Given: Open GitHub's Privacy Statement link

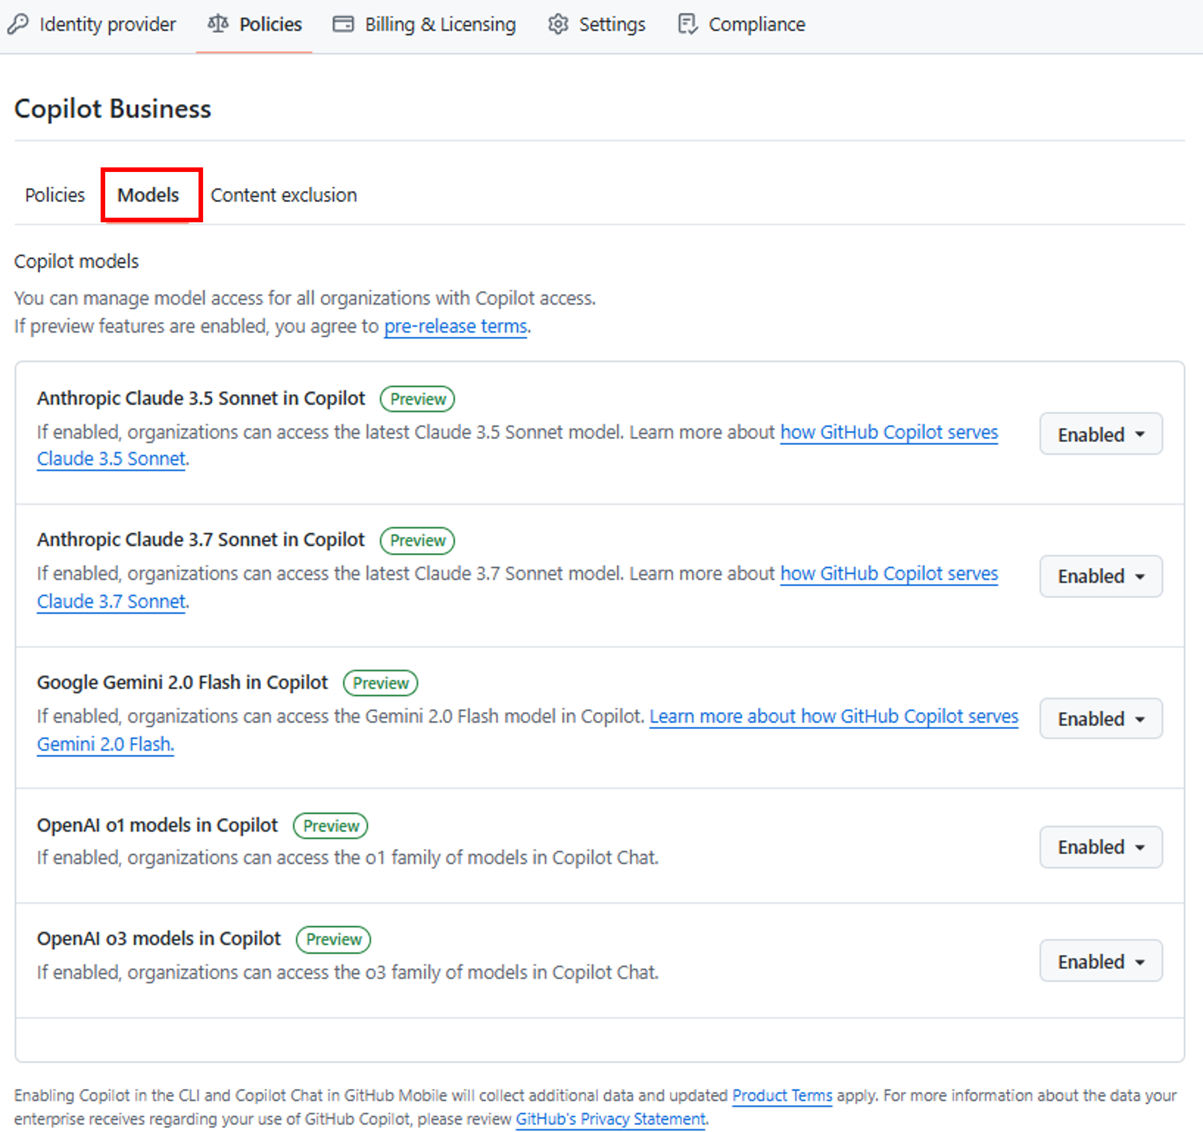Looking at the screenshot, I should pos(611,1119).
